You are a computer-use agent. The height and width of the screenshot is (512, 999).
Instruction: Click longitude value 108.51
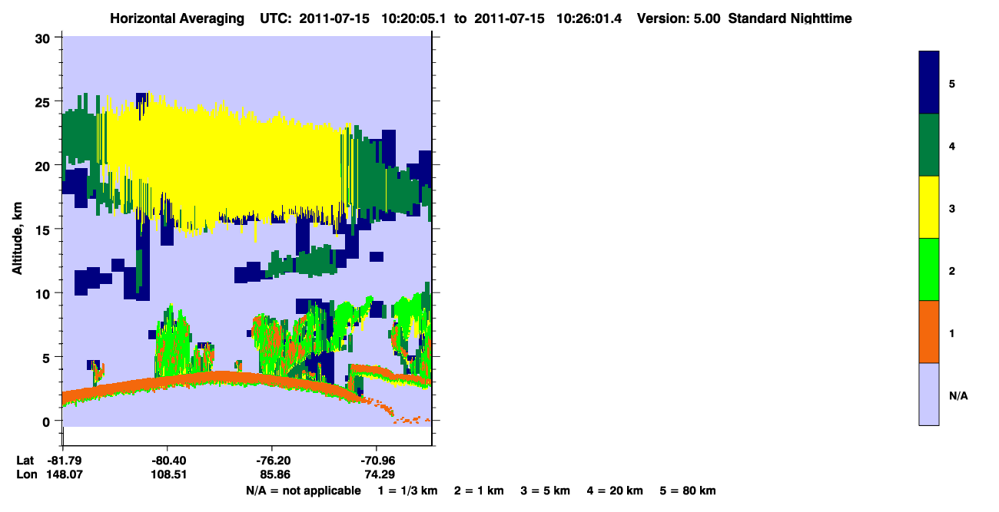pos(168,475)
